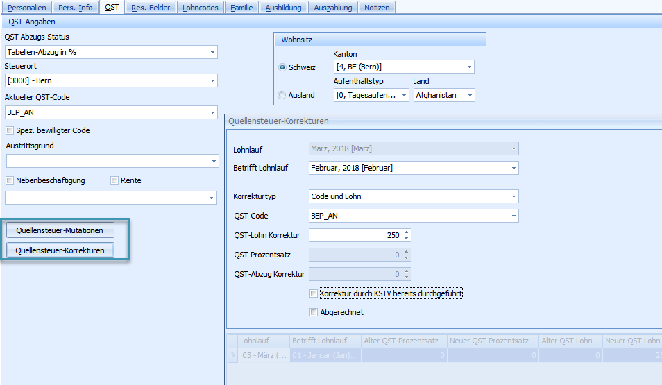Mark the correction as Abgerechnet
Screen dimensions: 662x385
[x=314, y=312]
